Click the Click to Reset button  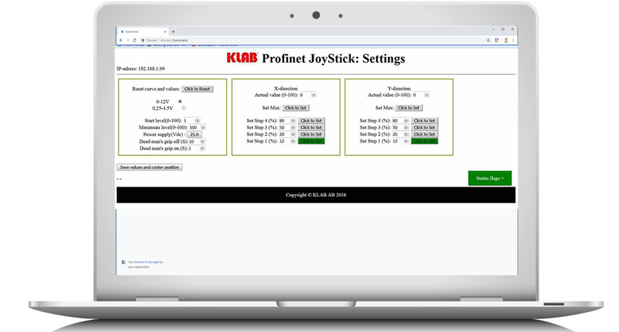click(197, 89)
